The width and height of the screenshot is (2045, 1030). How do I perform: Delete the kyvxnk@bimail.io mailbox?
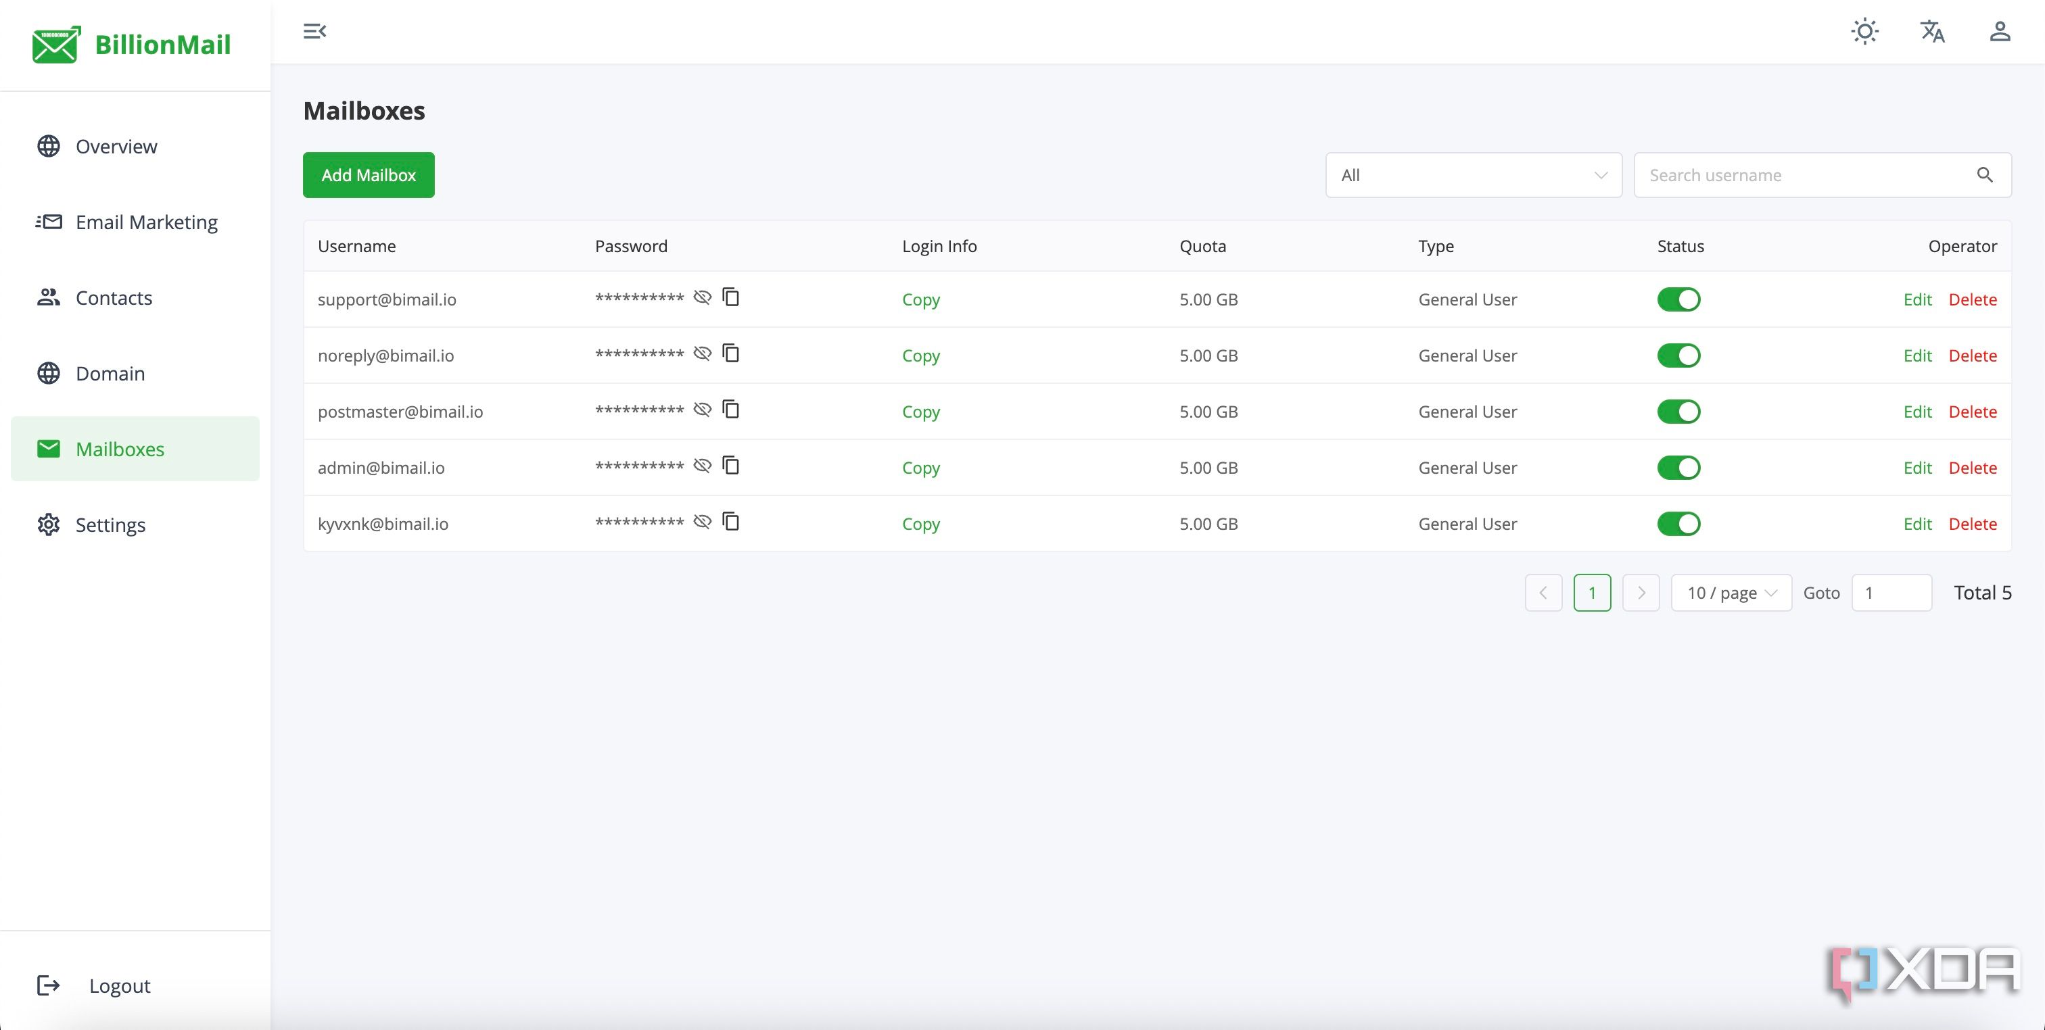pyautogui.click(x=1972, y=524)
